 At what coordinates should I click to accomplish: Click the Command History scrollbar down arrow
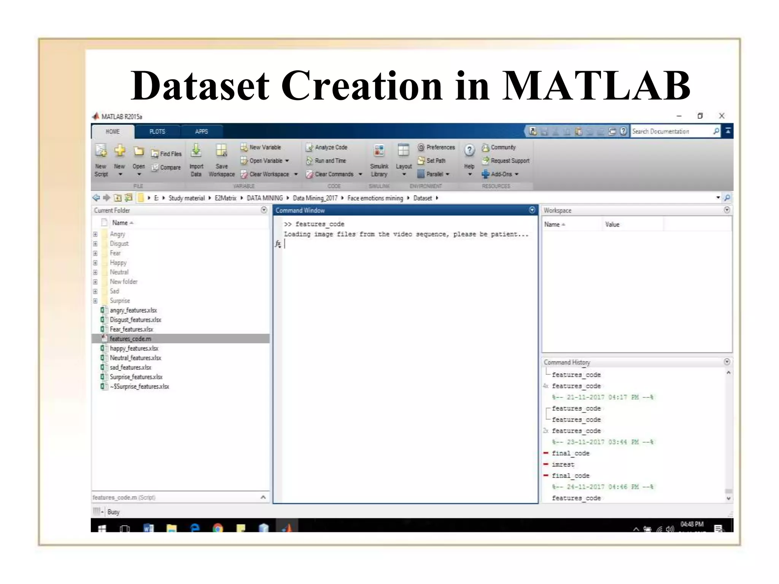728,498
